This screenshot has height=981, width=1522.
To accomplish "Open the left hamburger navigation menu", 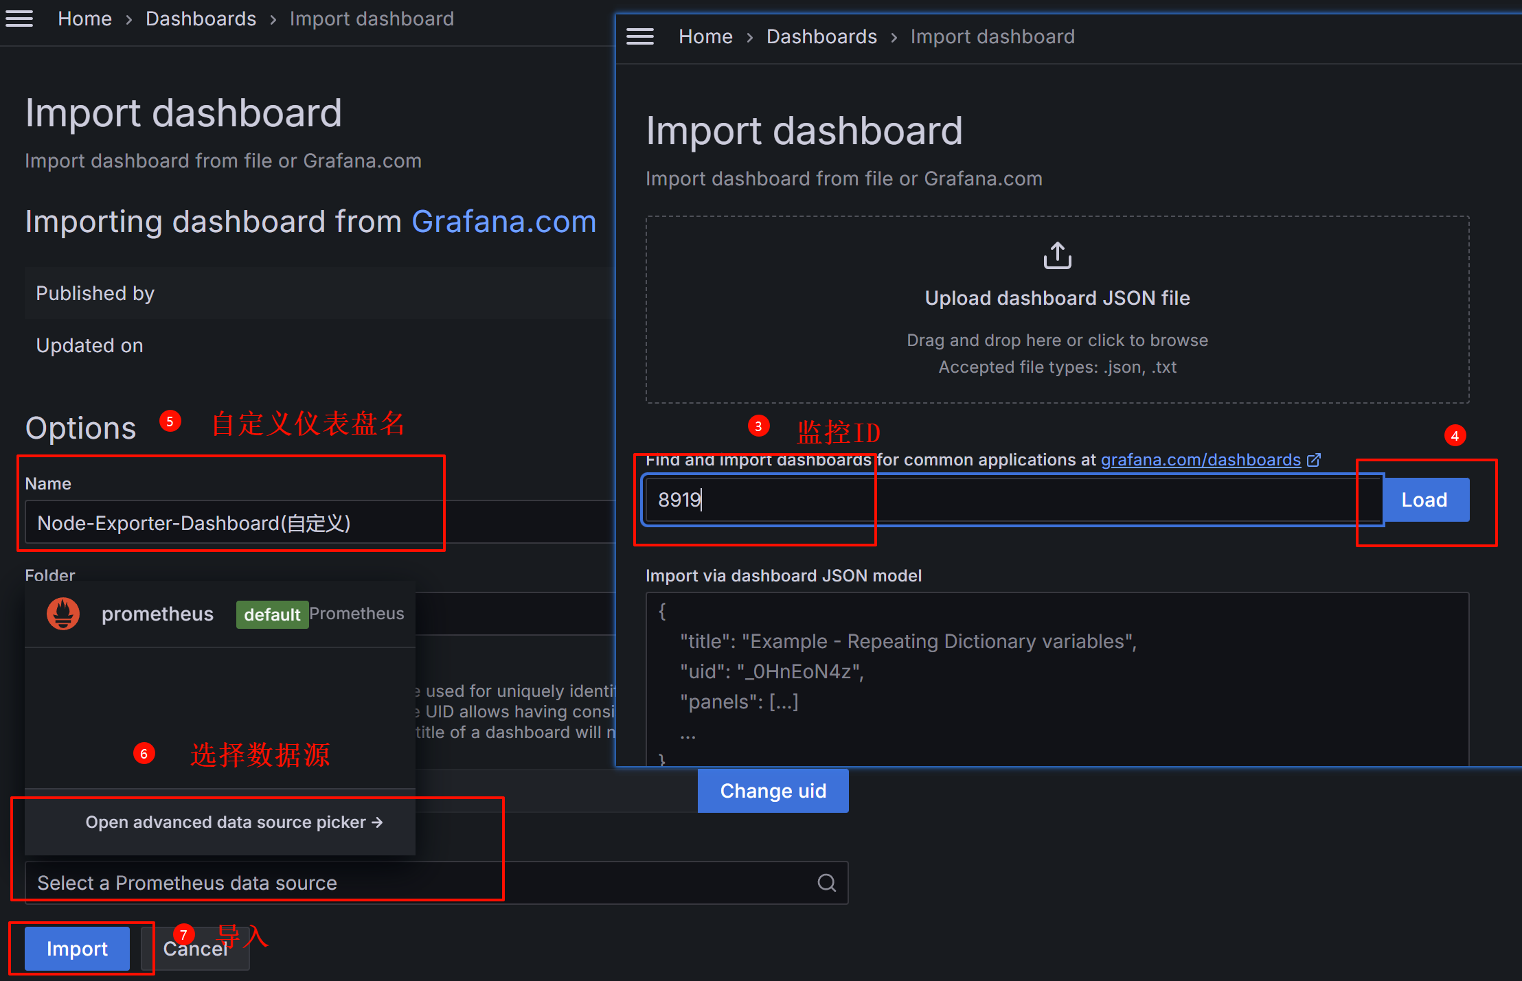I will (x=19, y=19).
